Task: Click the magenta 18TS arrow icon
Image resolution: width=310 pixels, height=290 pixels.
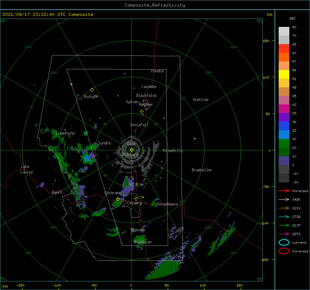Action: tap(284, 234)
